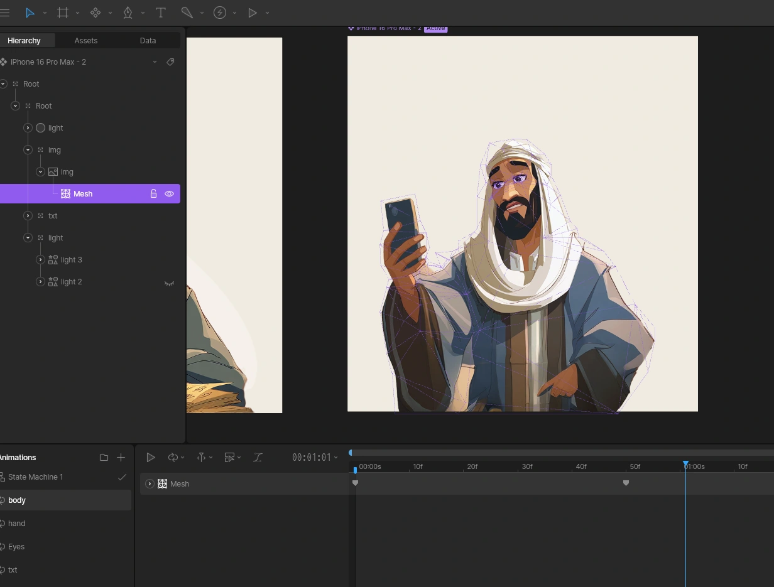
Task: Select the hand animation
Action: [x=17, y=524]
